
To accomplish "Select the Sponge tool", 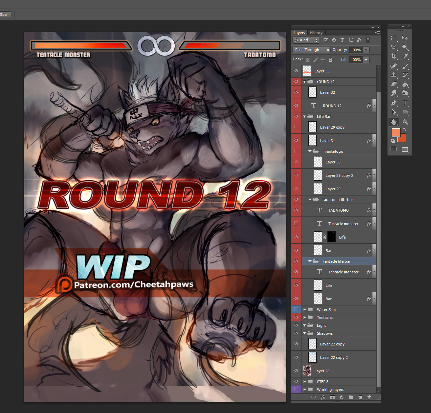I will (405, 93).
